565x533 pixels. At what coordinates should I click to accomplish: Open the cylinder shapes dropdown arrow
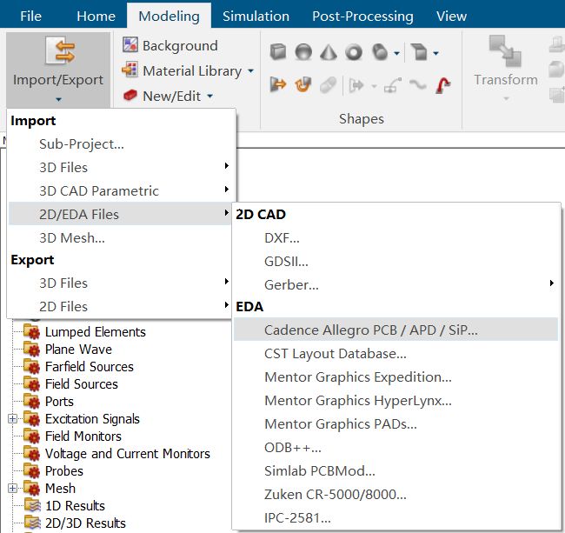point(396,53)
